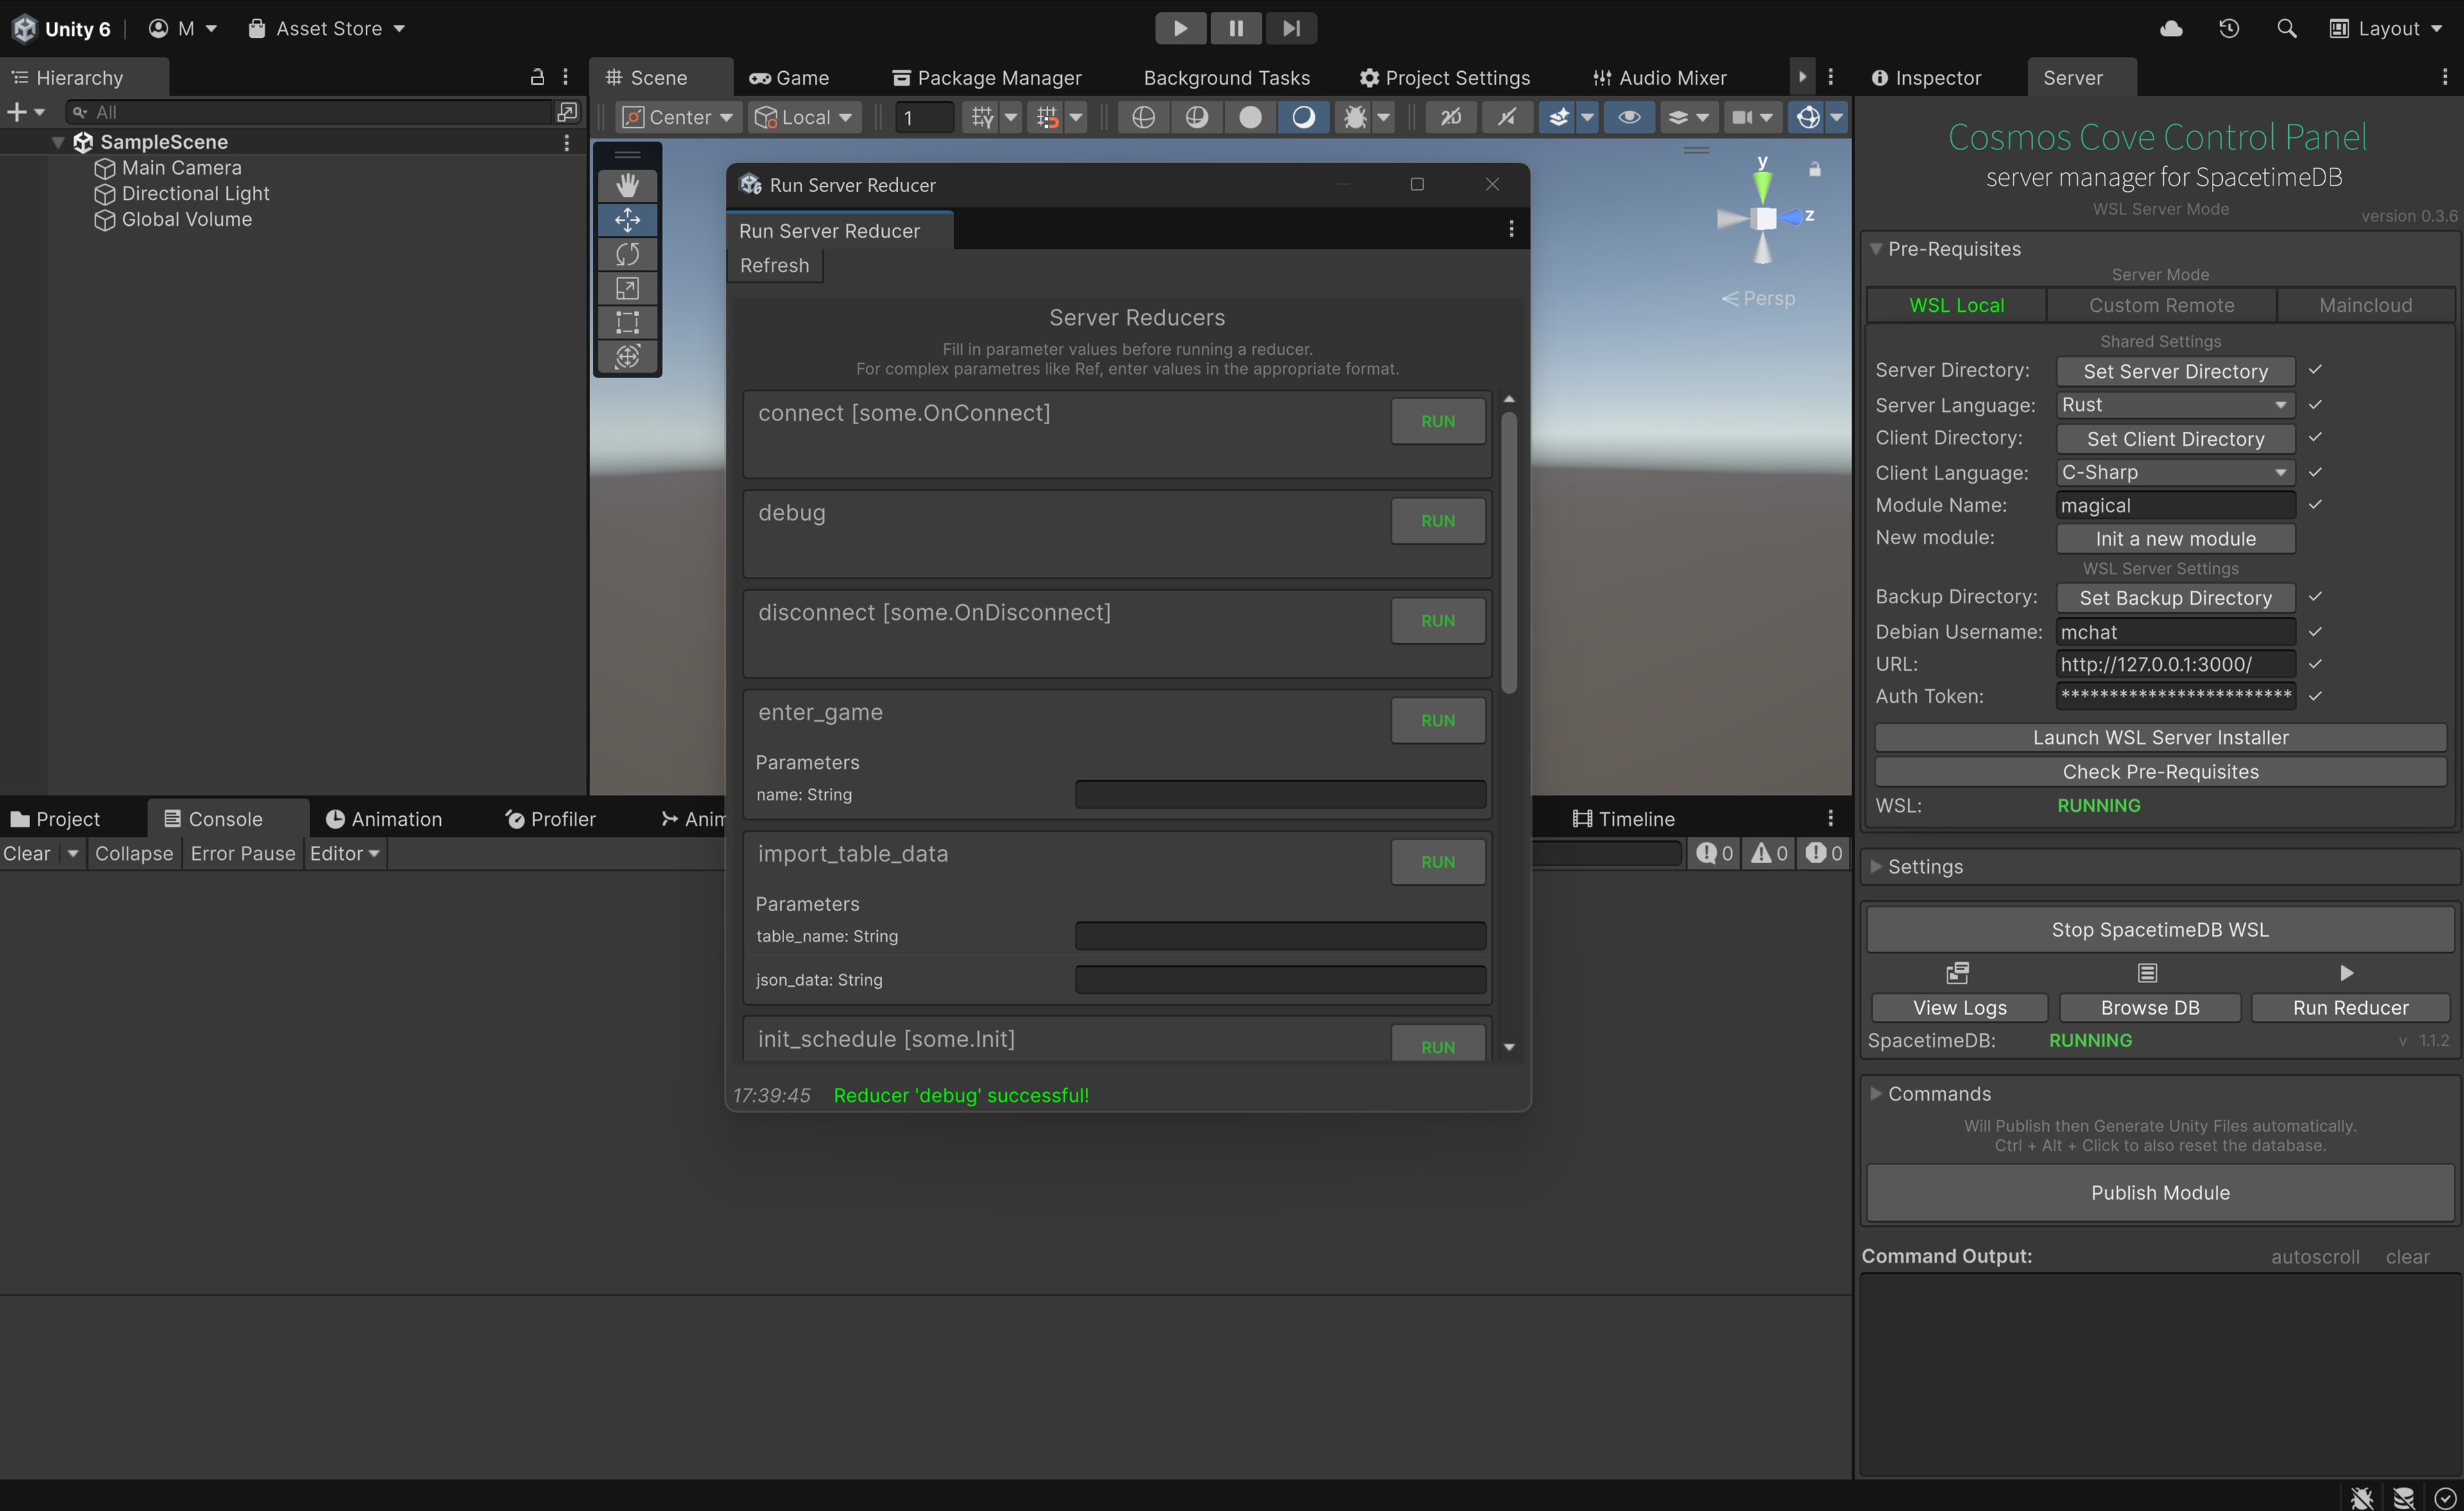
Task: Switch to the Project tab
Action: tap(55, 819)
